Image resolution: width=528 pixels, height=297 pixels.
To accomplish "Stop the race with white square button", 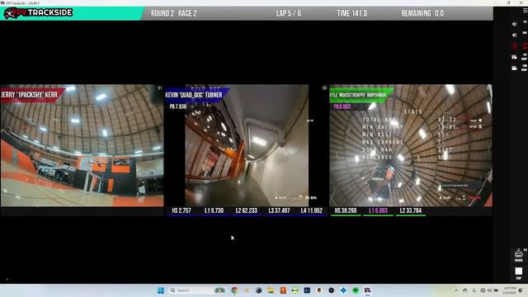I will point(519,271).
